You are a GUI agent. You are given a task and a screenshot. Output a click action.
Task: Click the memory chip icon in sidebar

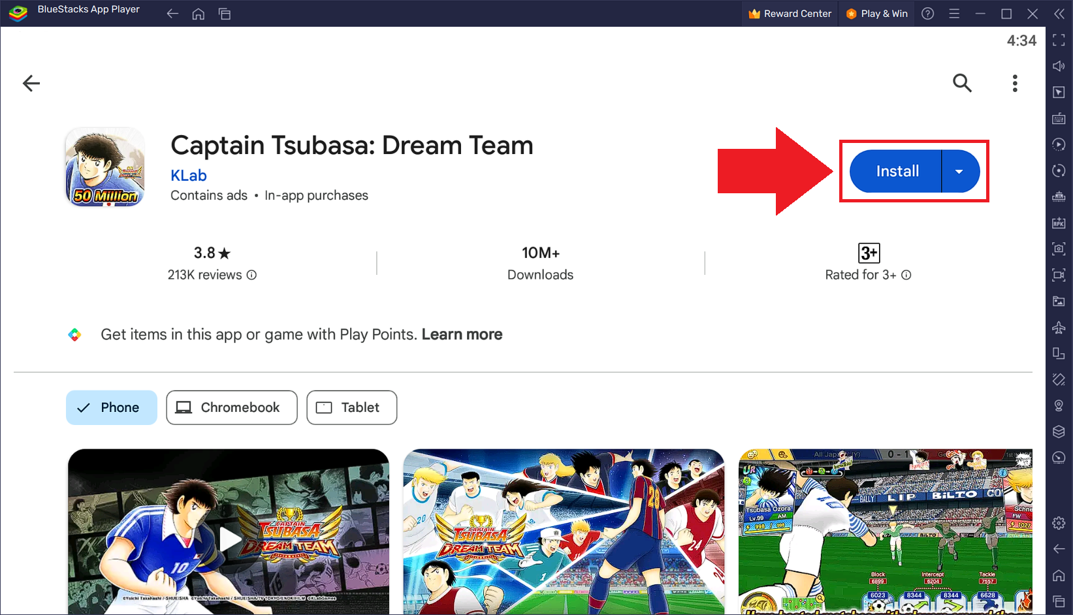(x=1059, y=197)
